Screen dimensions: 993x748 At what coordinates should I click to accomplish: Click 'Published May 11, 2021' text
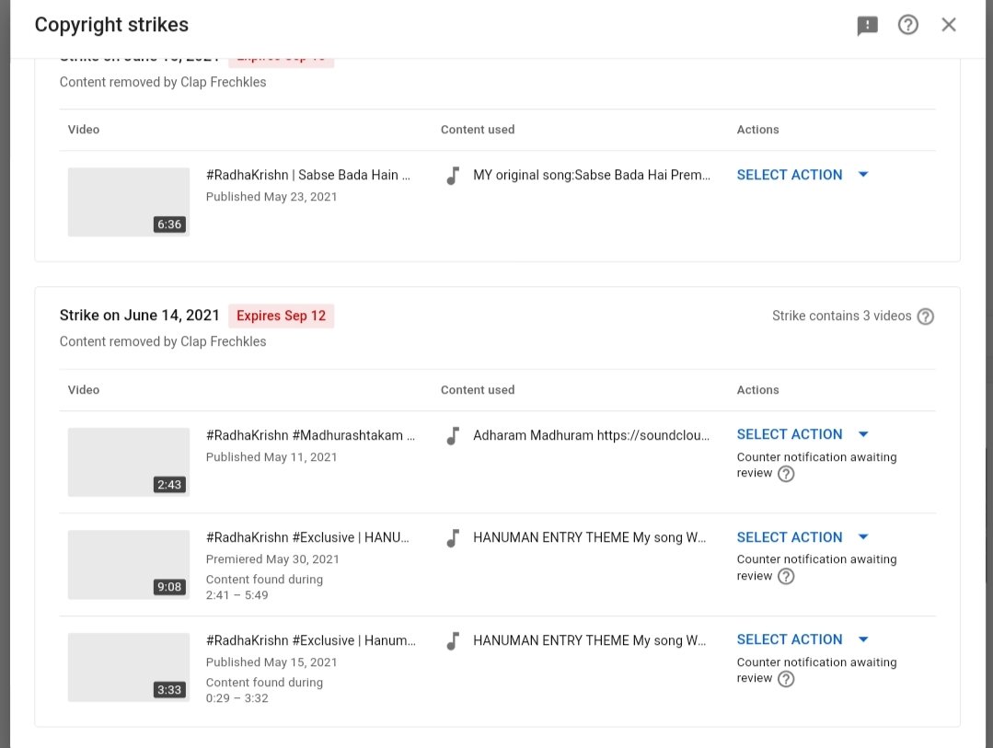pyautogui.click(x=271, y=456)
